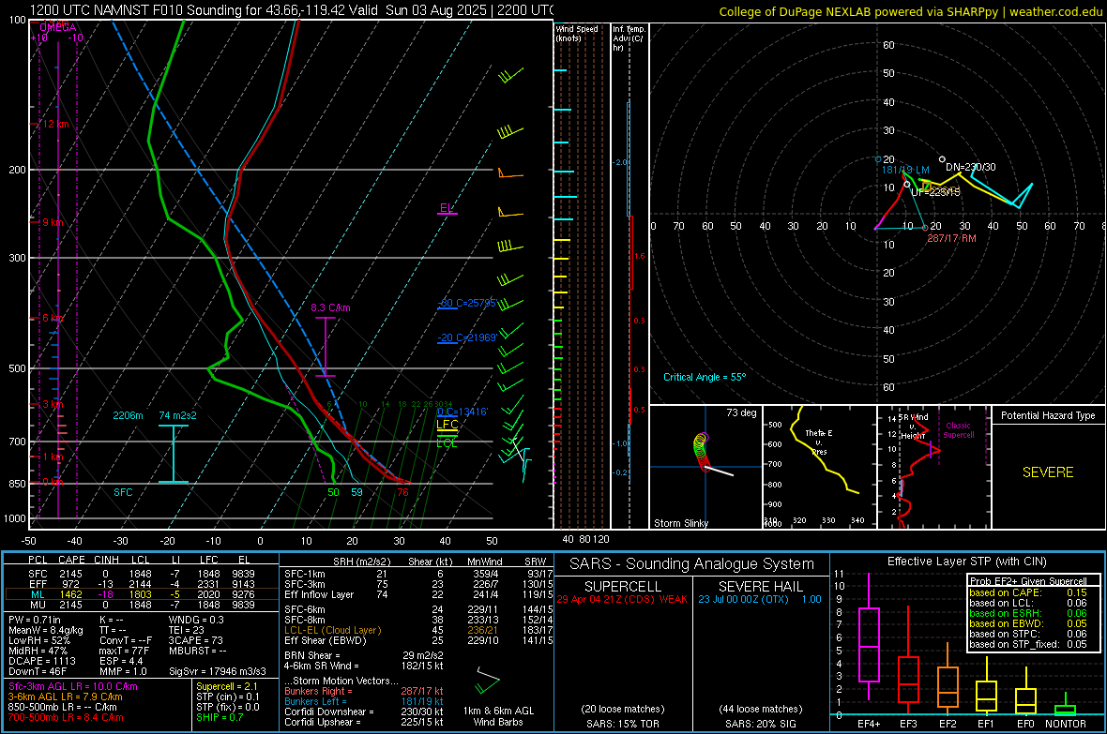Click the NAMNST F010 sounding title text

292,10
